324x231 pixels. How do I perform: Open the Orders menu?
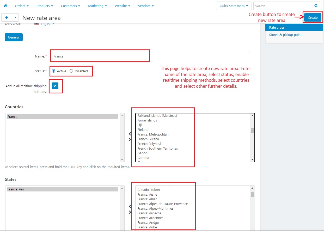[x=22, y=6]
